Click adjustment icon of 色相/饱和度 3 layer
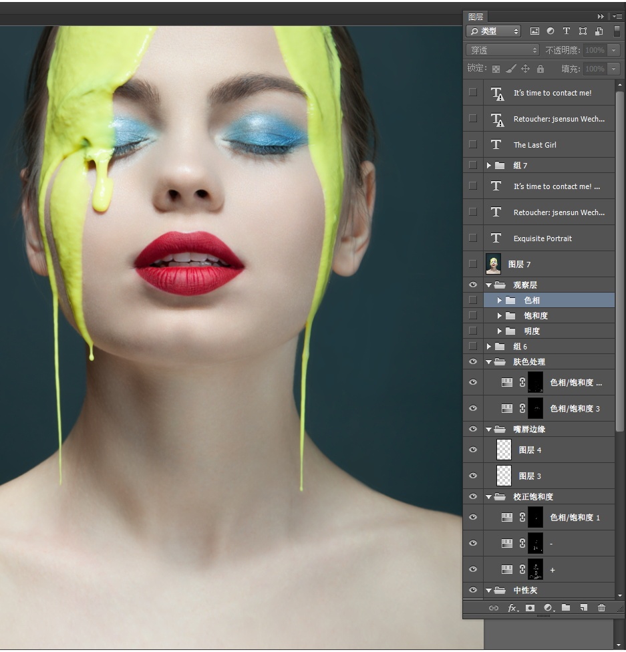Viewport: 626px width, 652px height. tap(506, 408)
